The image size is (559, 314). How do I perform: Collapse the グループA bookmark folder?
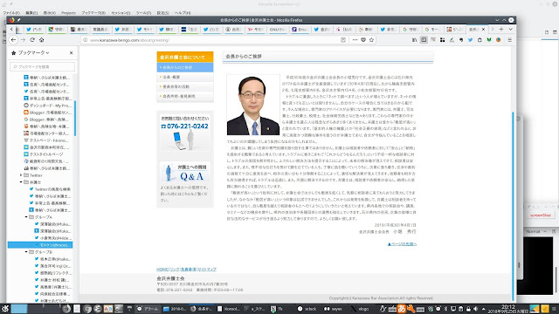coord(26,217)
